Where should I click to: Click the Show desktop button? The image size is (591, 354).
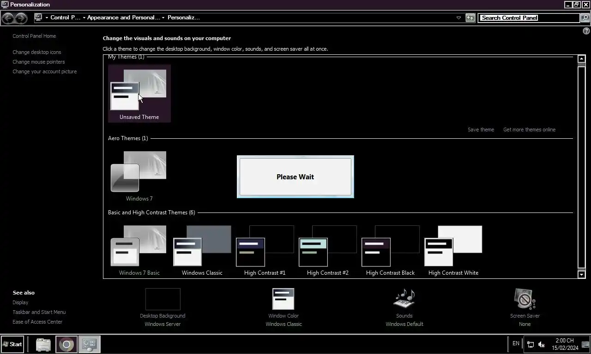586,344
